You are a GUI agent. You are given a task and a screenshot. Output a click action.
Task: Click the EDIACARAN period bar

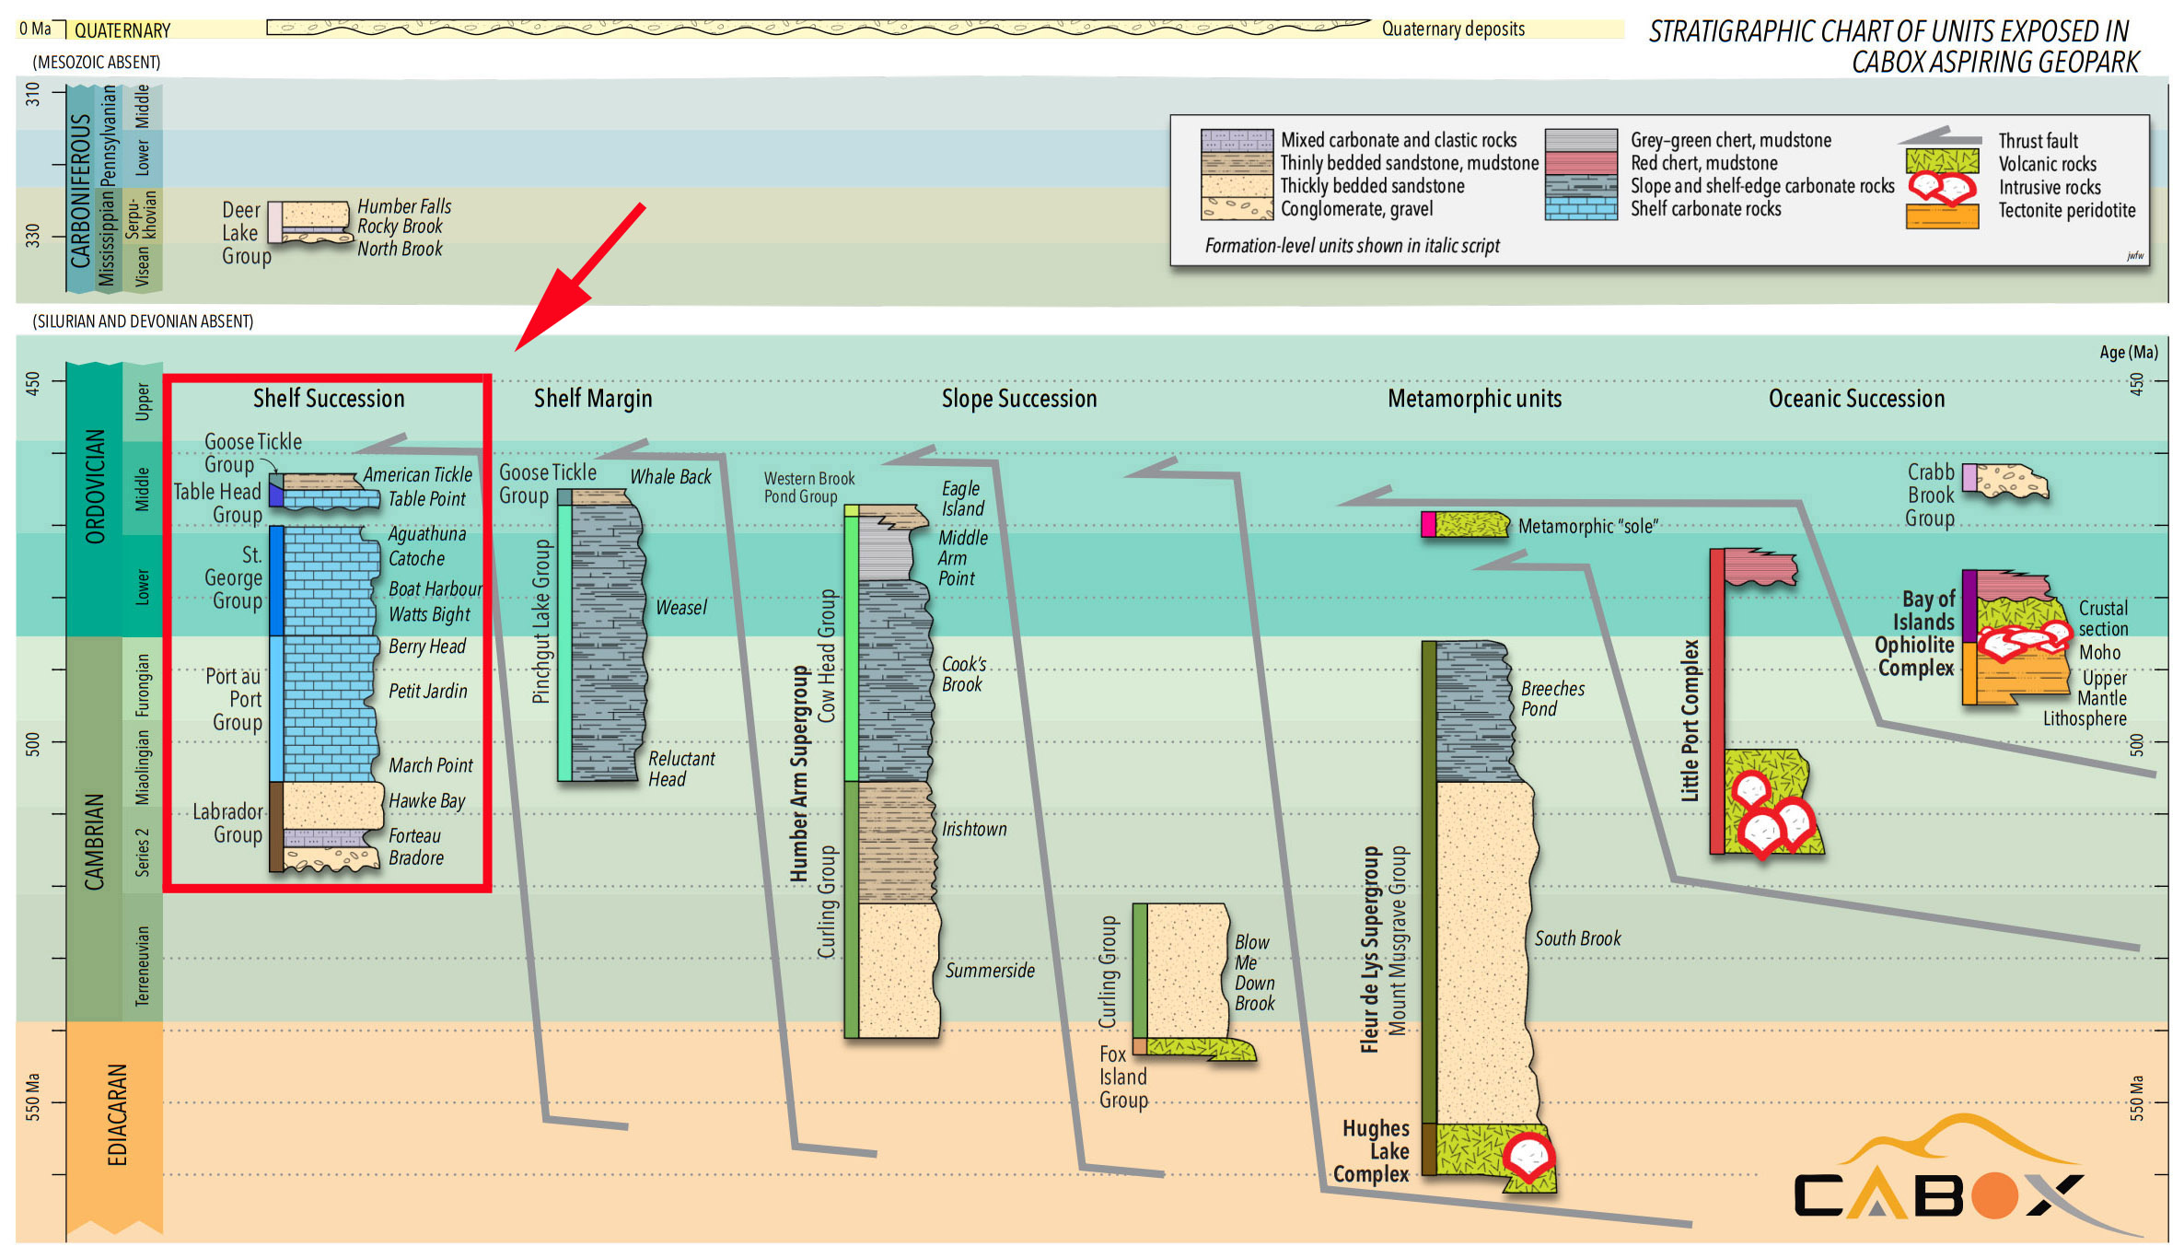pos(117,1114)
